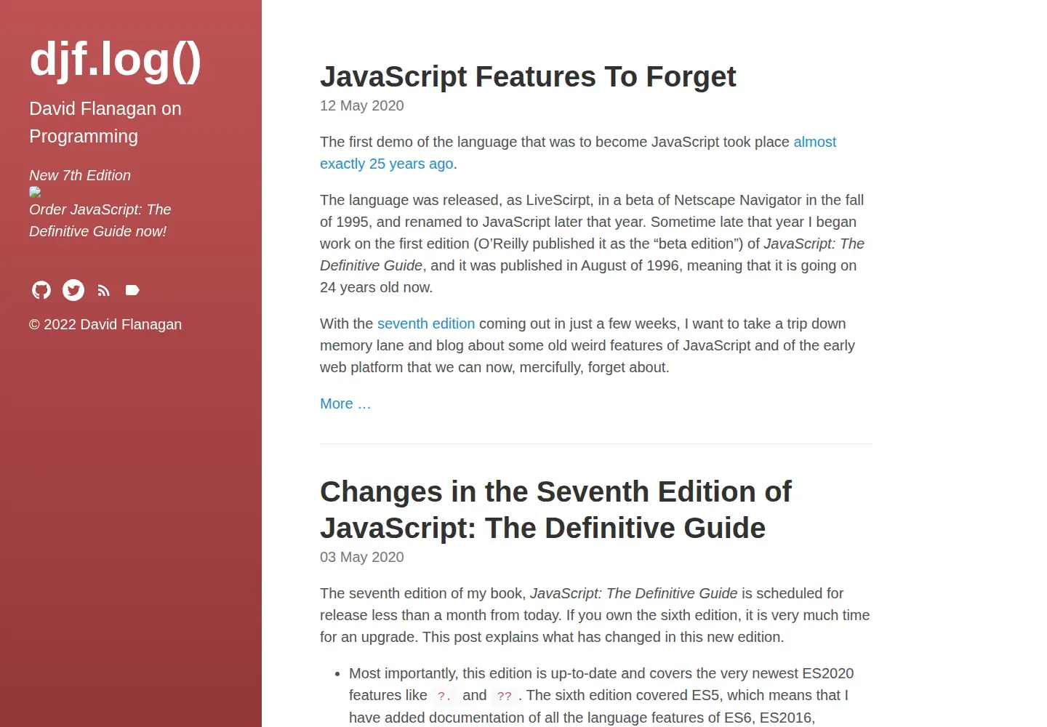Screen dimensions: 1047x727
Task: Click the tag icon in sidebar
Action: 132,290
